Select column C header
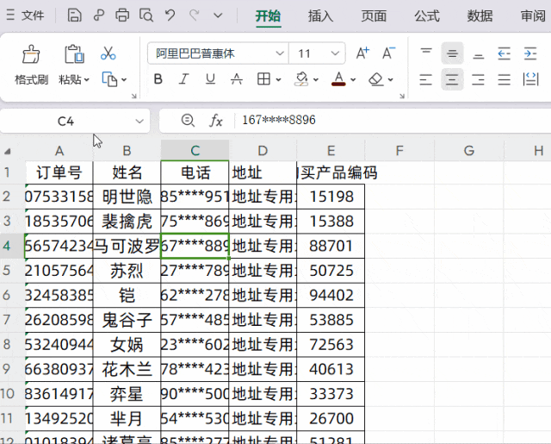Viewport: 551px width, 444px height. [195, 151]
